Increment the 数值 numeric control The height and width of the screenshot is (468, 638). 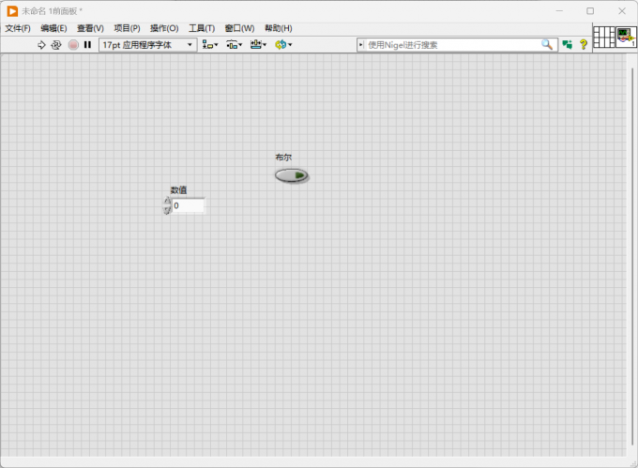tap(167, 201)
